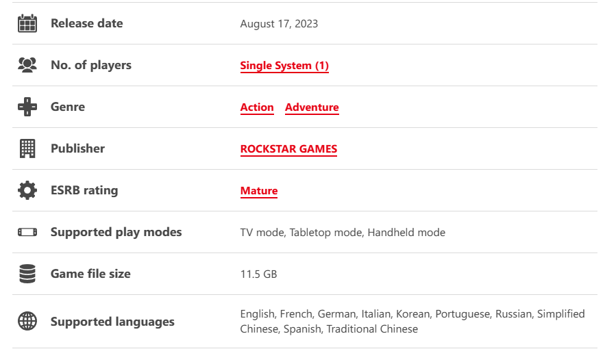Click the people icon for No. of players
Image resolution: width=605 pixels, height=349 pixels.
coord(27,65)
